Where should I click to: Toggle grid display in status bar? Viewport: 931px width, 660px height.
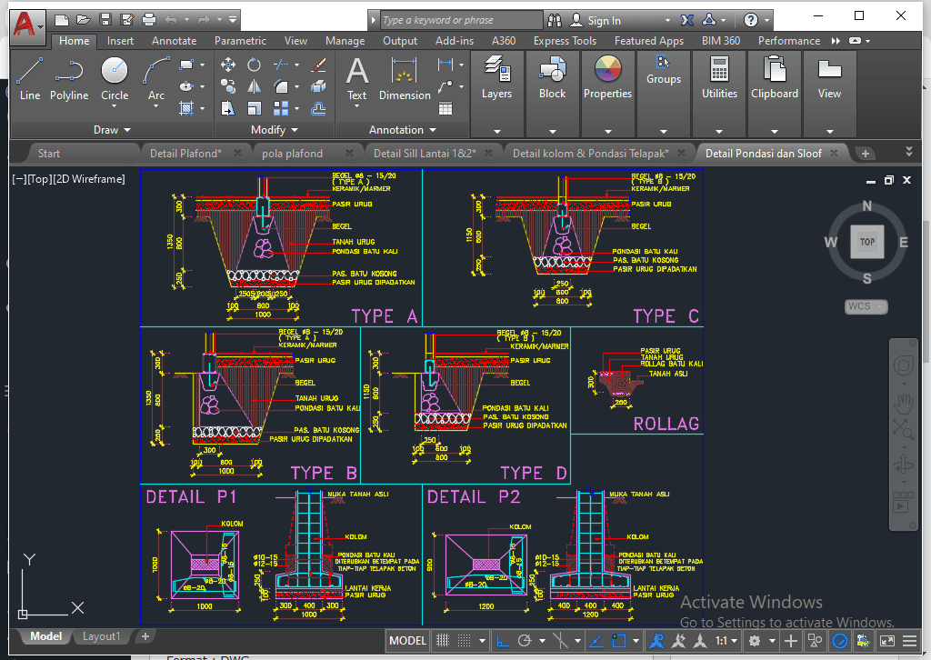coord(443,641)
